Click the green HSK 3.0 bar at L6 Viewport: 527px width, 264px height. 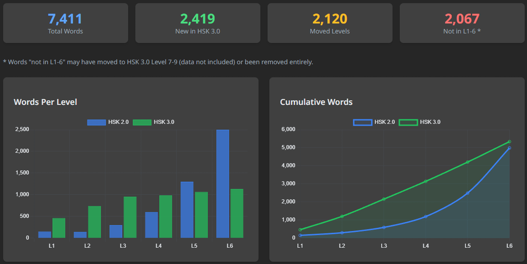237,213
